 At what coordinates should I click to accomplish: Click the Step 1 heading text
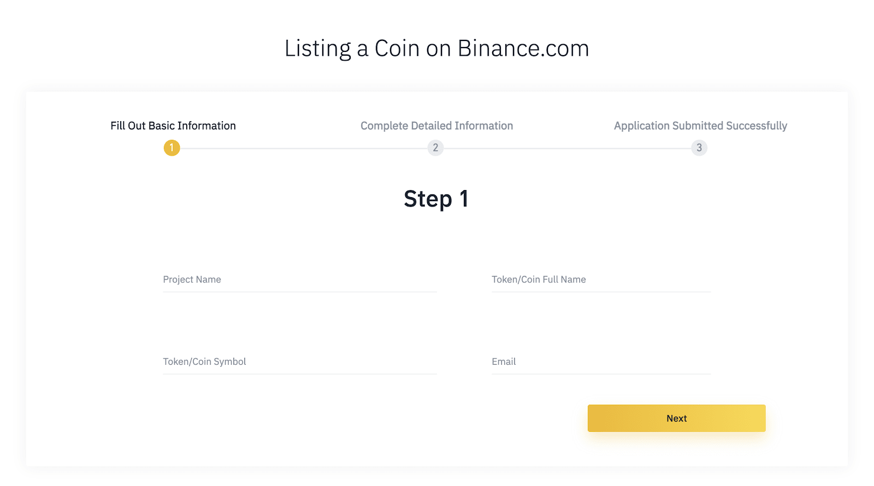(x=436, y=199)
